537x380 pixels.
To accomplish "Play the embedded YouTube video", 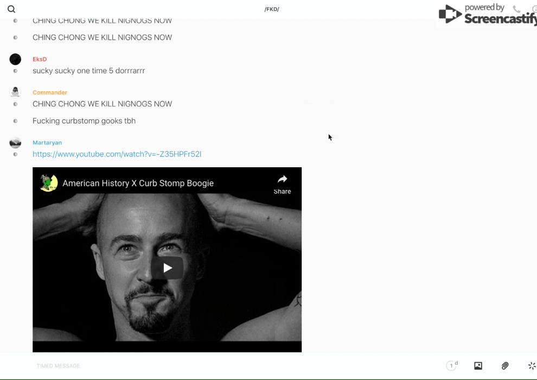I will pyautogui.click(x=167, y=268).
